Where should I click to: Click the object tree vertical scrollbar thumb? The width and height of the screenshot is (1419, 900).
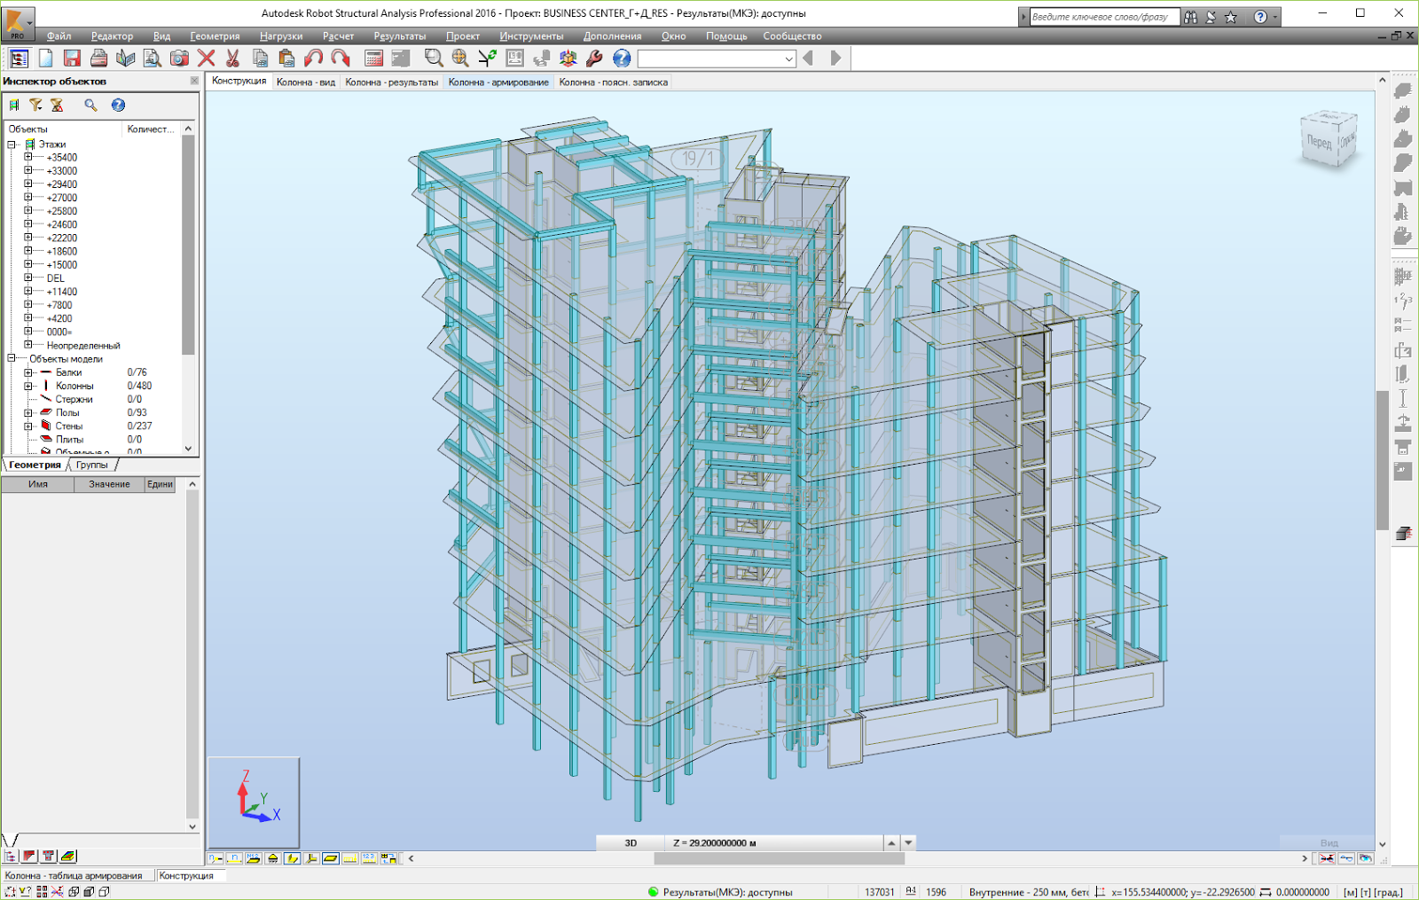coord(188,245)
